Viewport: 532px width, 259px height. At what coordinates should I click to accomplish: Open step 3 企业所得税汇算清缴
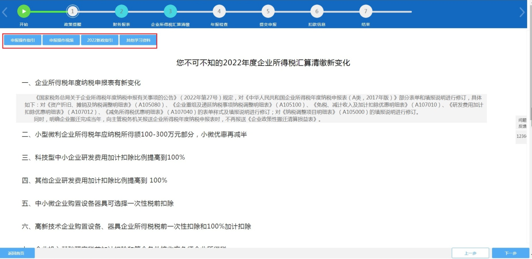pos(170,11)
